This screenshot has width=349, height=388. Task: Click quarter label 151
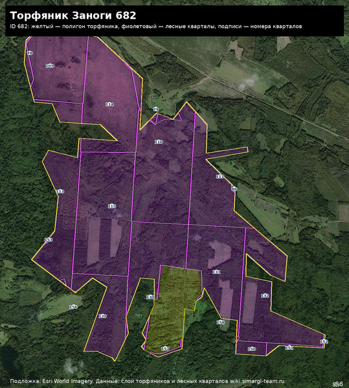pyautogui.click(x=289, y=348)
